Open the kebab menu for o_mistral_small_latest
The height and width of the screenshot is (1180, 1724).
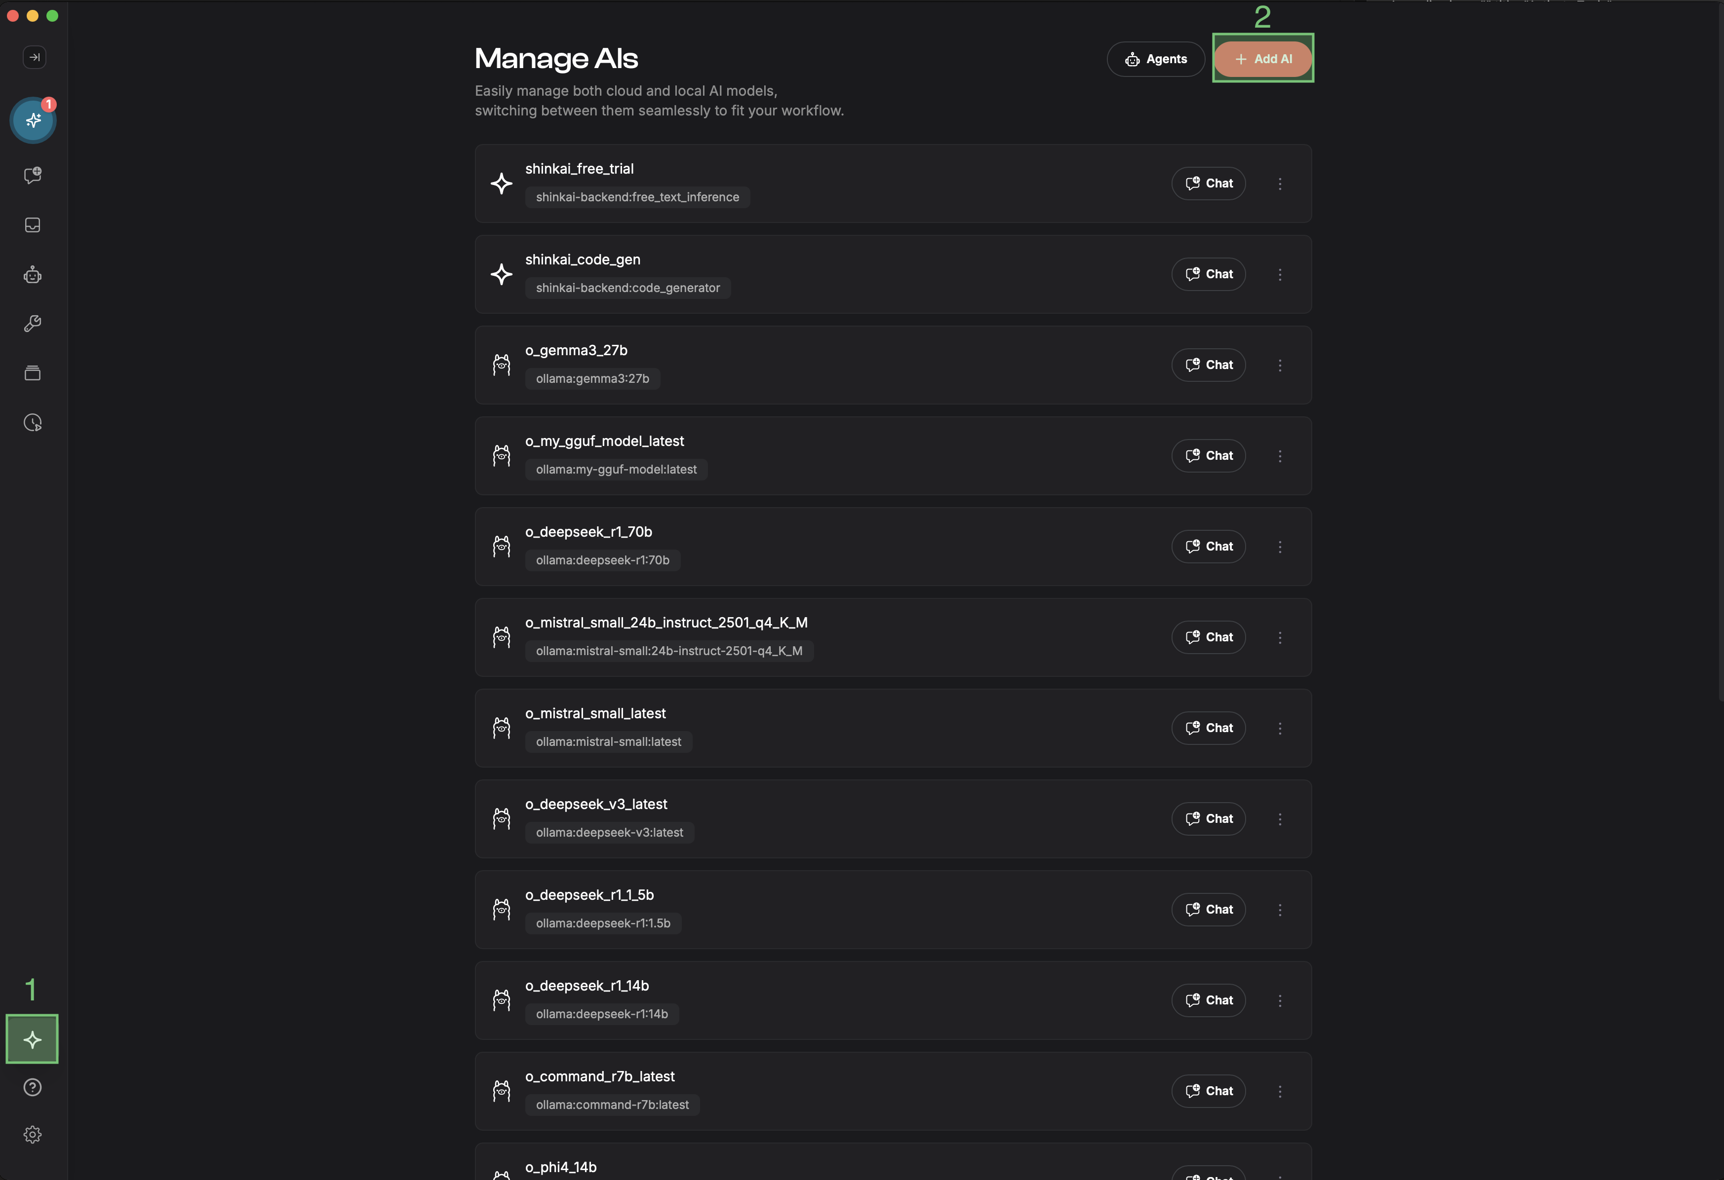click(x=1280, y=729)
